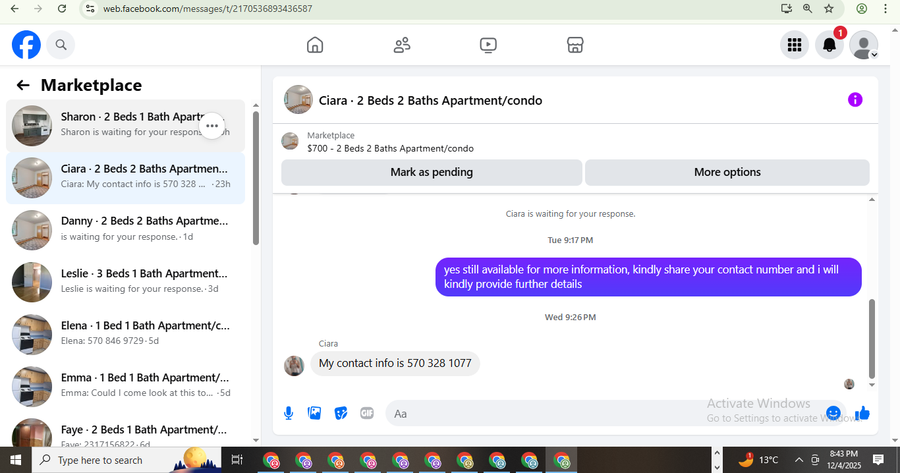Open the Video watch icon
The width and height of the screenshot is (900, 473).
[488, 45]
